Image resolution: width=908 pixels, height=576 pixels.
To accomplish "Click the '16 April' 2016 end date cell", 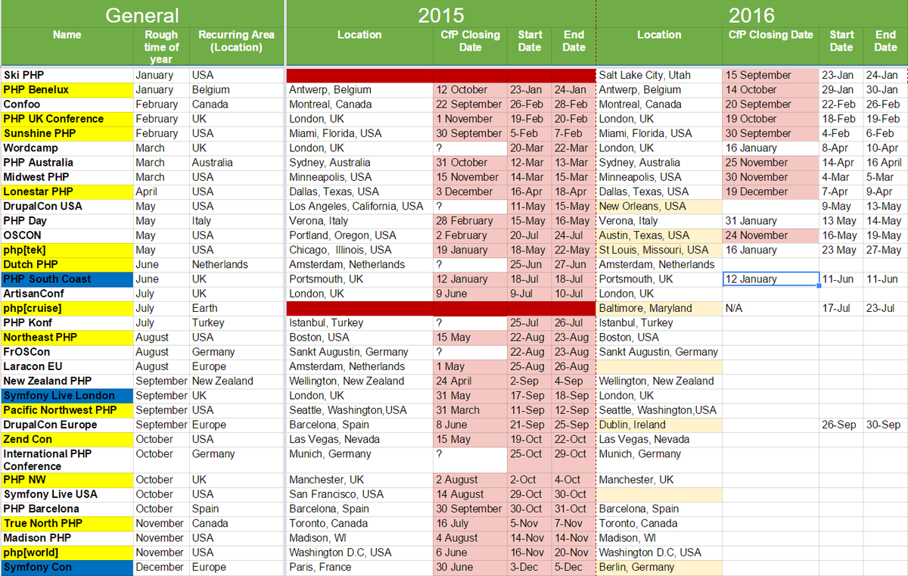I will click(x=885, y=162).
